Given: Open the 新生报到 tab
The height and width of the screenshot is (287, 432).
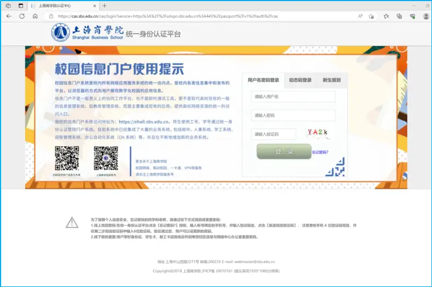Looking at the screenshot, I should 332,80.
